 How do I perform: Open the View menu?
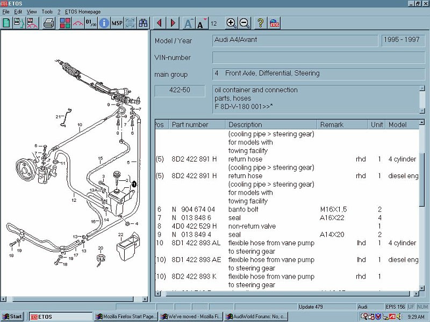click(x=32, y=12)
